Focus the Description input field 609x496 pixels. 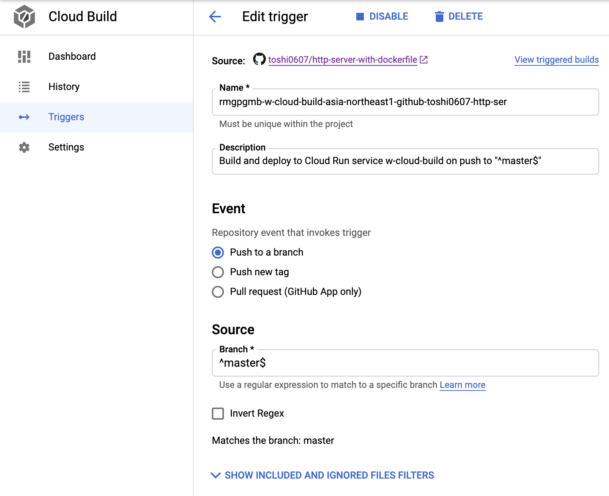[405, 161]
